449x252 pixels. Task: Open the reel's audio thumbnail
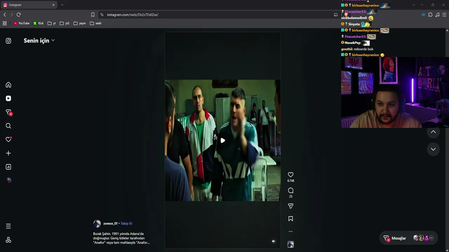click(x=290, y=244)
